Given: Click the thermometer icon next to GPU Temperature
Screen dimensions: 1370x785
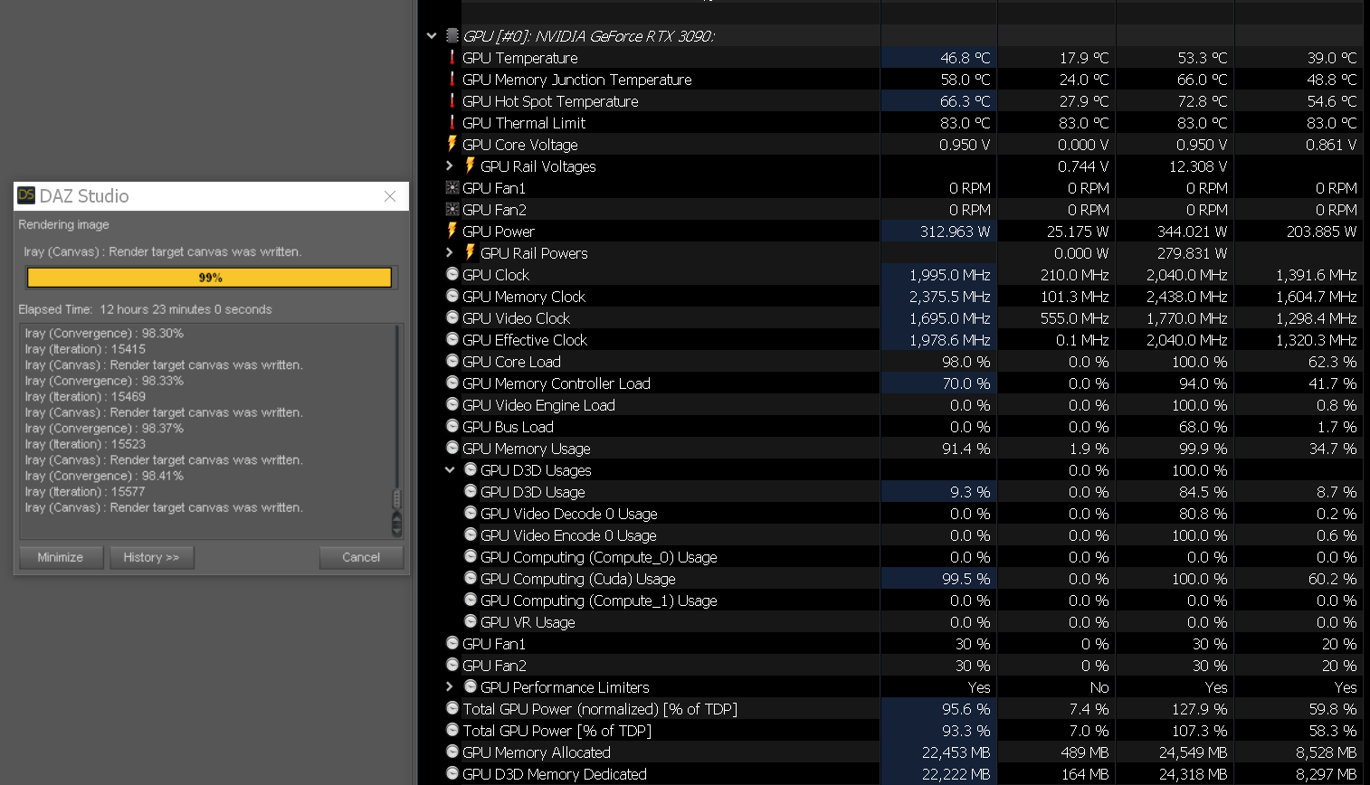Looking at the screenshot, I should coord(452,57).
